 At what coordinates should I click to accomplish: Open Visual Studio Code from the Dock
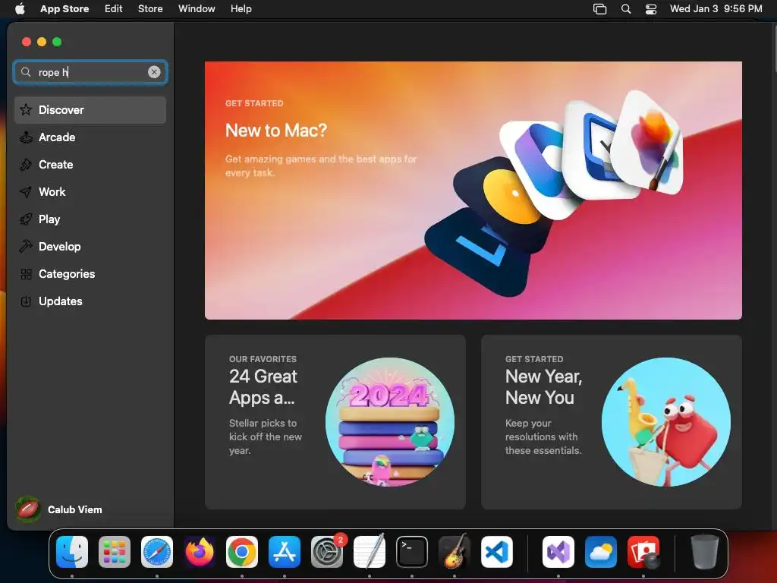tap(497, 552)
